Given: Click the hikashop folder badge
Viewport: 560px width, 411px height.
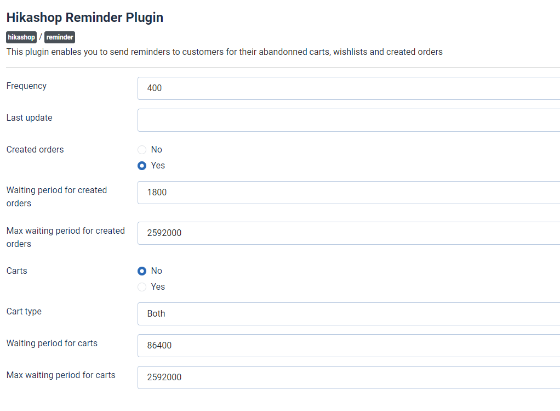Looking at the screenshot, I should click(21, 37).
